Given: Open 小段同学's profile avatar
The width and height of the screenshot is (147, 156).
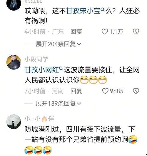Looking at the screenshot, I should point(14,62).
